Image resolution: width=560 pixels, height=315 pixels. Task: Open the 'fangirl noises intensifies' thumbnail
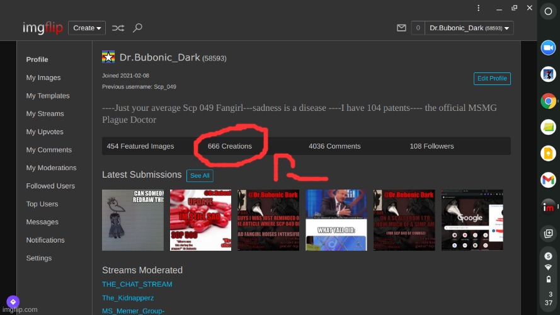(x=268, y=220)
